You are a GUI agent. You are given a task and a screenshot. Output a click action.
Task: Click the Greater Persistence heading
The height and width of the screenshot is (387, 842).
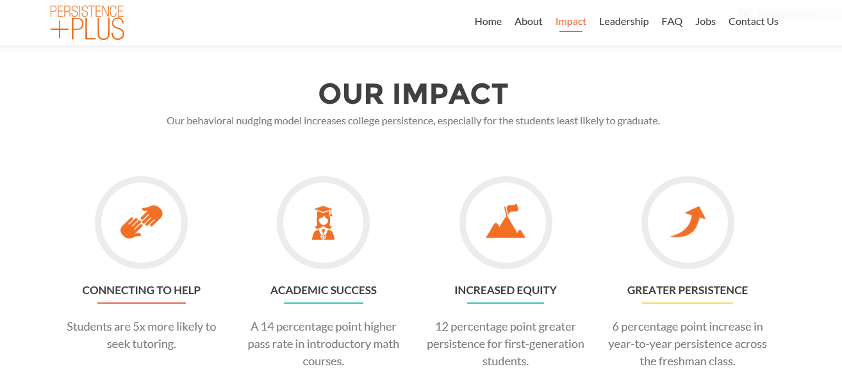tap(687, 290)
